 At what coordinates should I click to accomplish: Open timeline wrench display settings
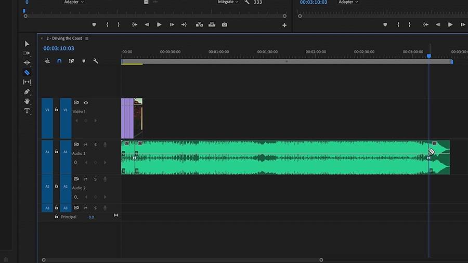tap(96, 61)
